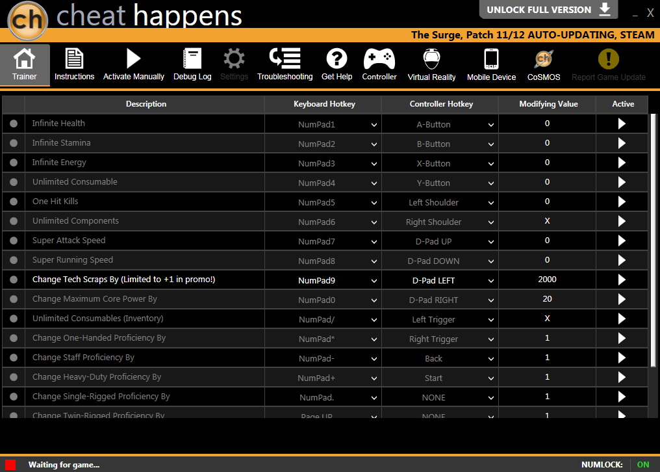The height and width of the screenshot is (472, 660).
Task: Activate Unlimited Consumables (Inventory) arrow
Action: pyautogui.click(x=622, y=319)
